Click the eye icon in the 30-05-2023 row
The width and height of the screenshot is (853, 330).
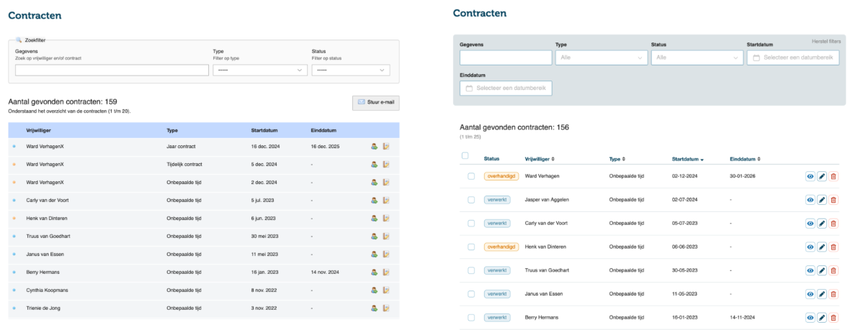coord(810,270)
